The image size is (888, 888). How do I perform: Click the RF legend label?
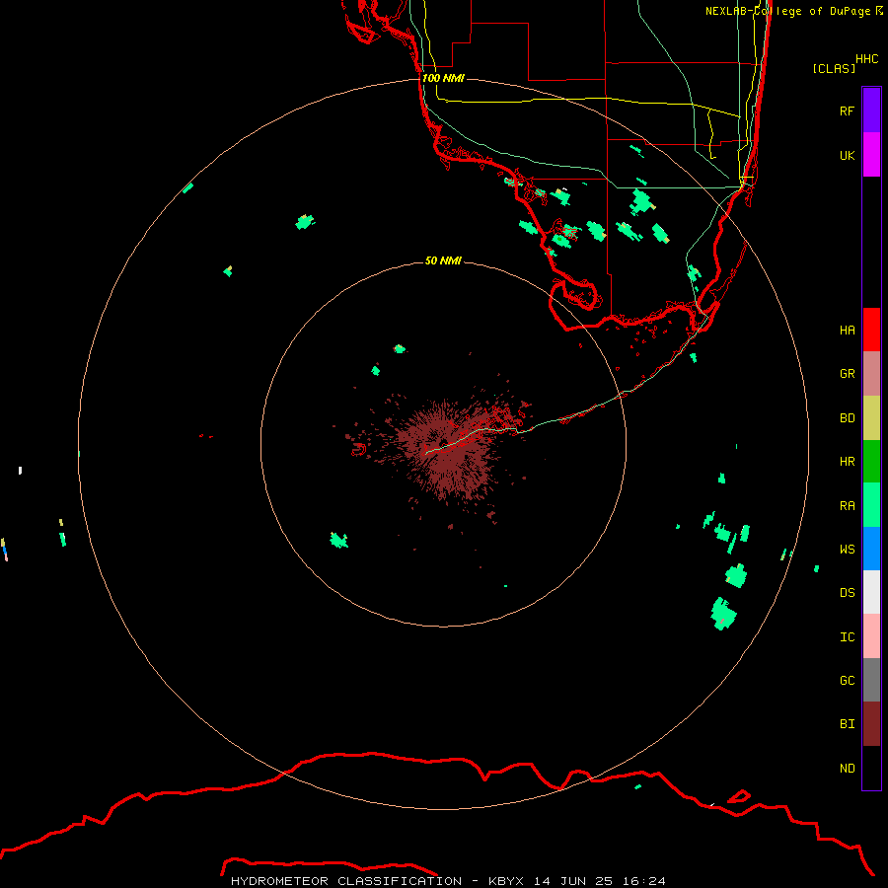pyautogui.click(x=847, y=111)
